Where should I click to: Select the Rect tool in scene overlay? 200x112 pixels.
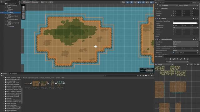pos(23,16)
